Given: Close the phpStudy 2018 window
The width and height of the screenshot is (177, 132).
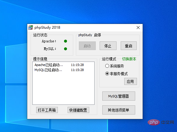Looking at the screenshot, I should pos(138,28).
